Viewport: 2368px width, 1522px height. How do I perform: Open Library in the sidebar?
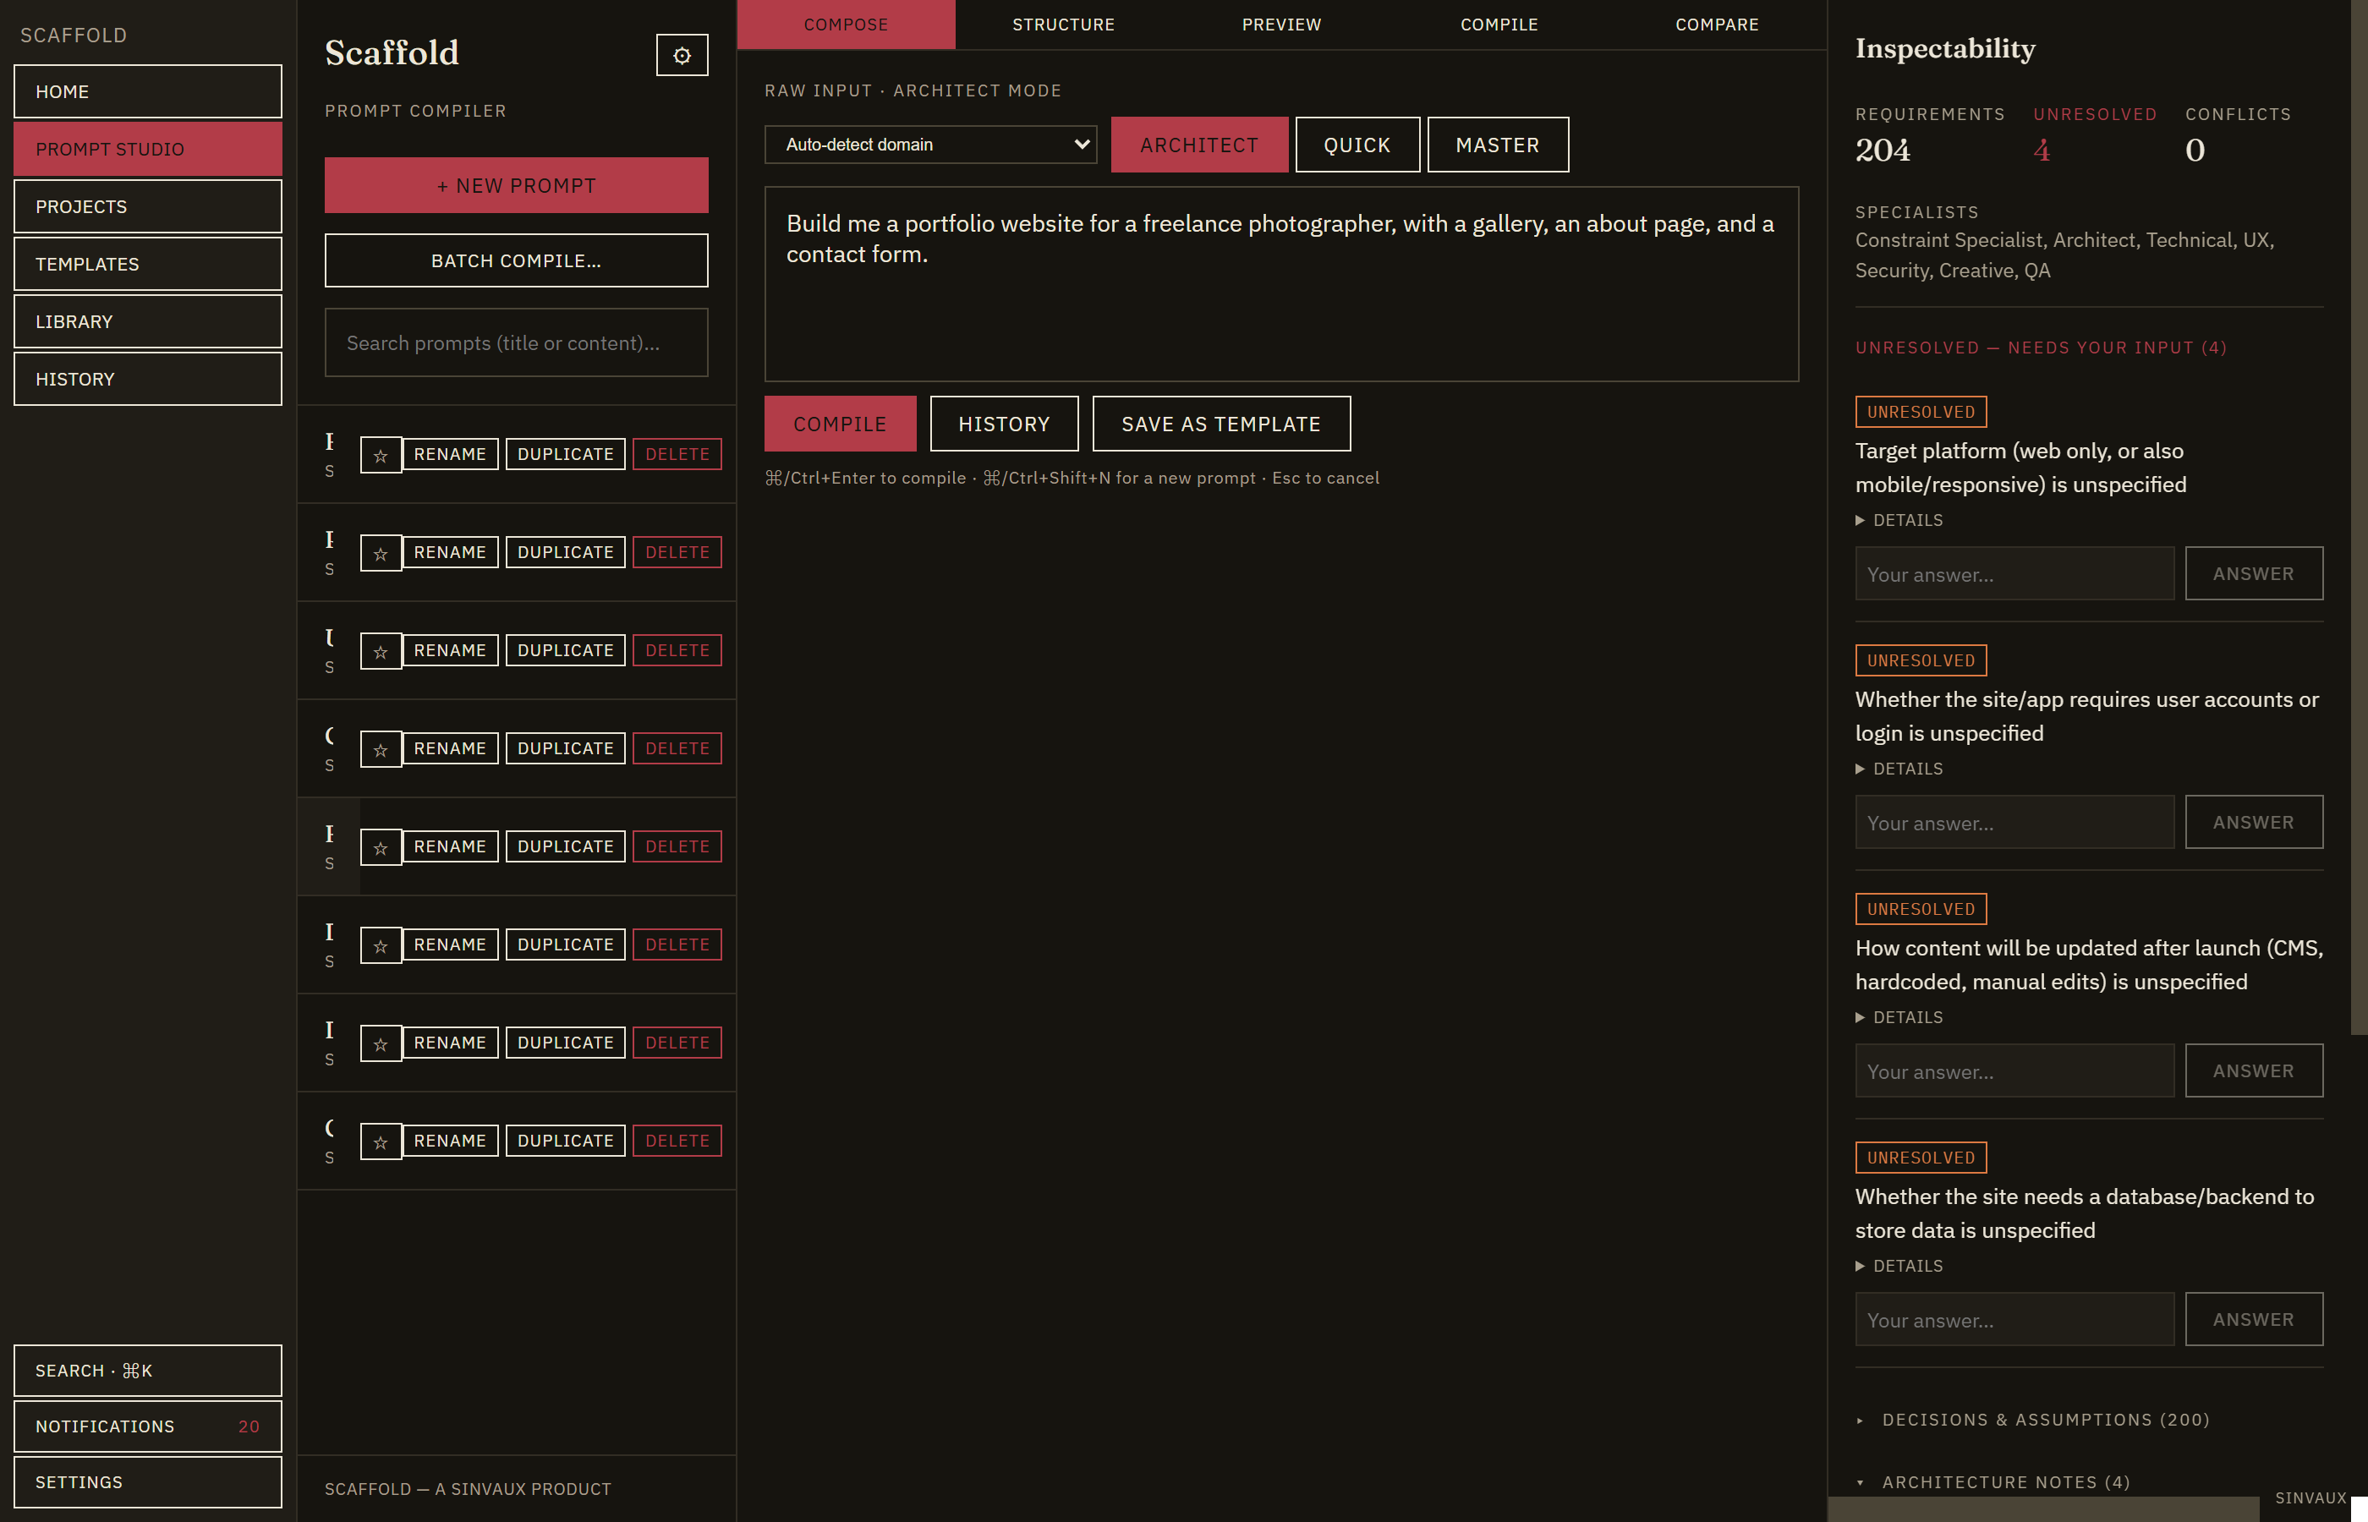click(x=148, y=322)
